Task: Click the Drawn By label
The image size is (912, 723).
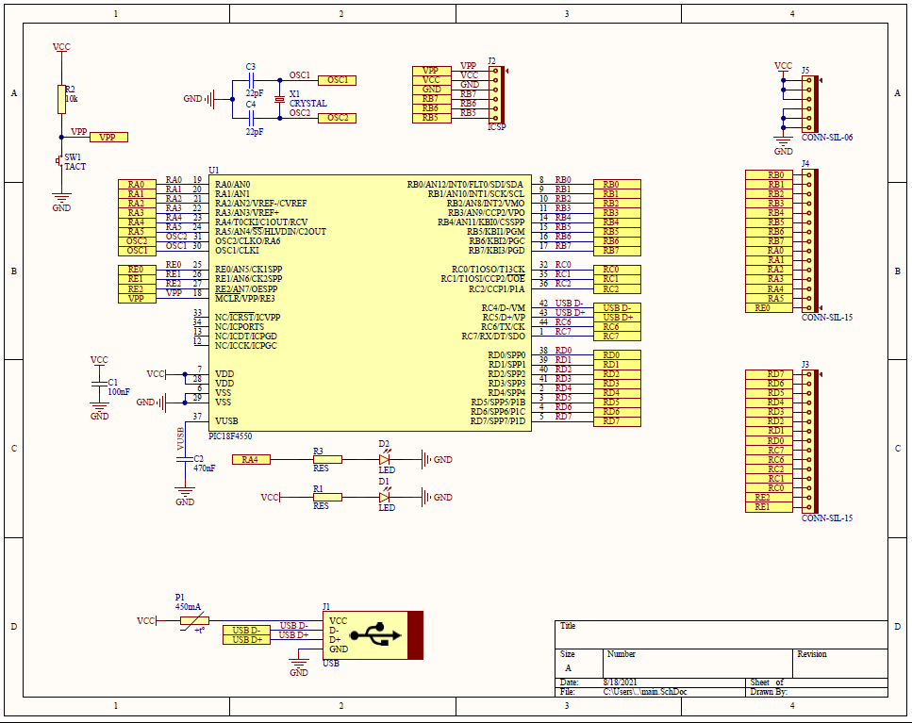Action: click(769, 692)
